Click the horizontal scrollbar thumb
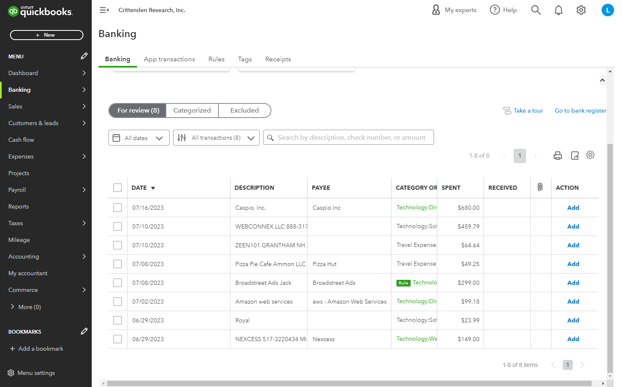The height and width of the screenshot is (387, 622). 349,383
